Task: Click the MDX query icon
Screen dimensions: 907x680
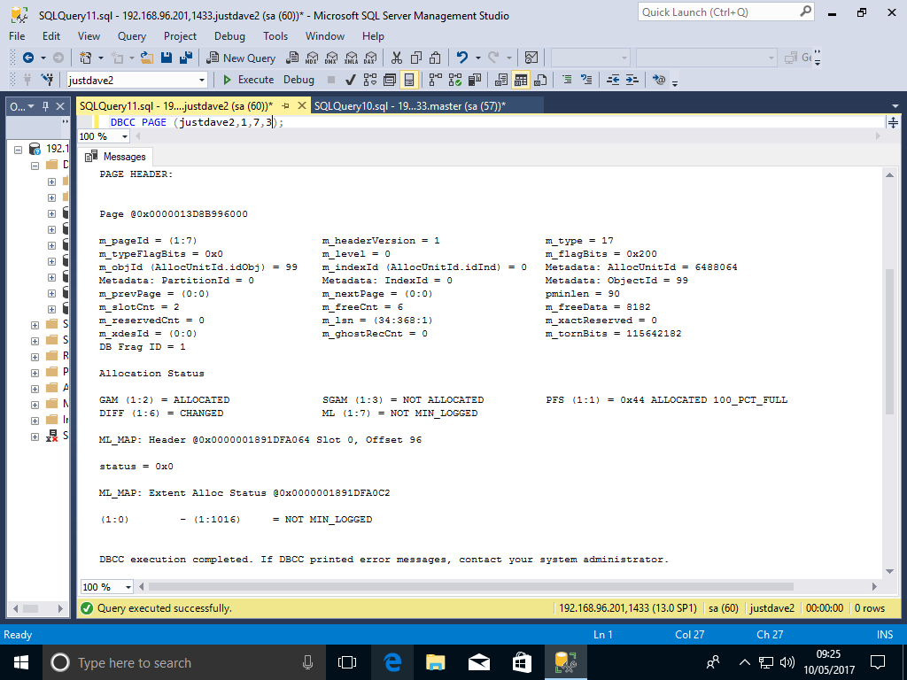Action: pos(311,58)
